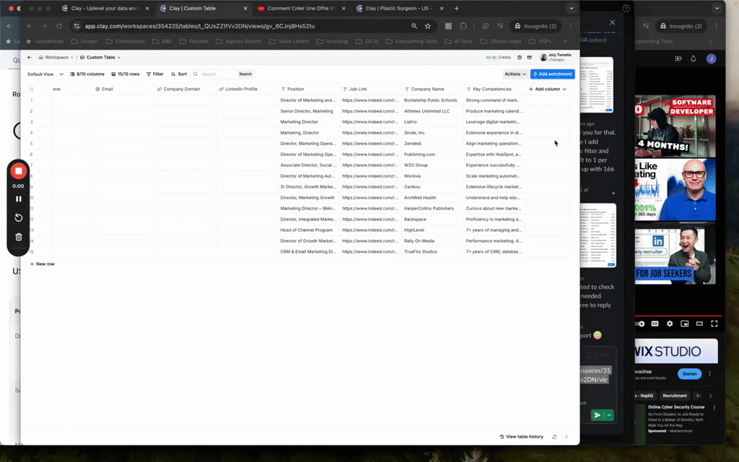Image resolution: width=739 pixels, height=462 pixels.
Task: Open View table history
Action: (522, 437)
